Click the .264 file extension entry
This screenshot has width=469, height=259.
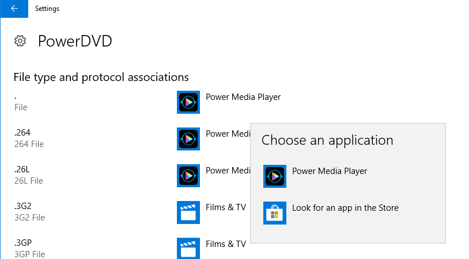(x=29, y=138)
